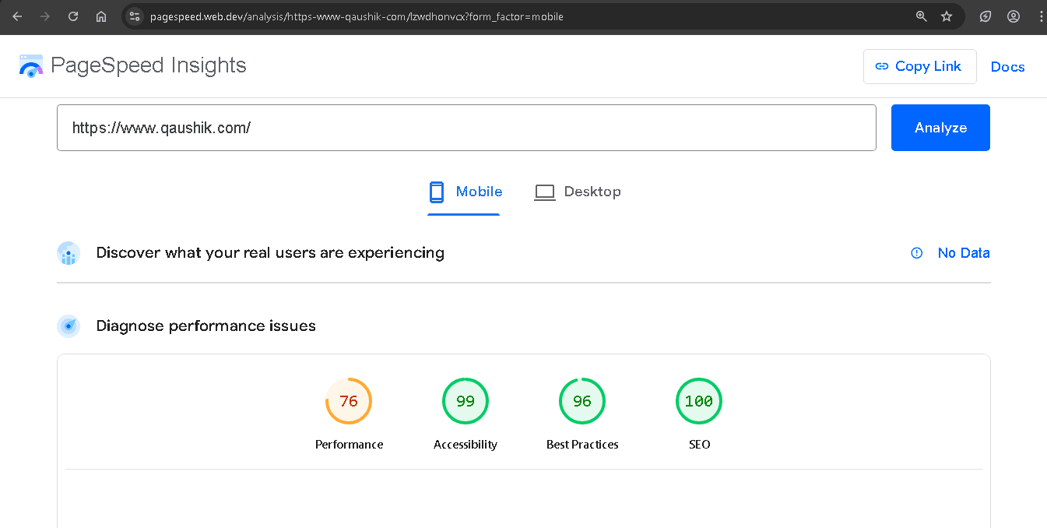The image size is (1047, 528).
Task: Bookmark this page with the star icon
Action: pos(947,16)
